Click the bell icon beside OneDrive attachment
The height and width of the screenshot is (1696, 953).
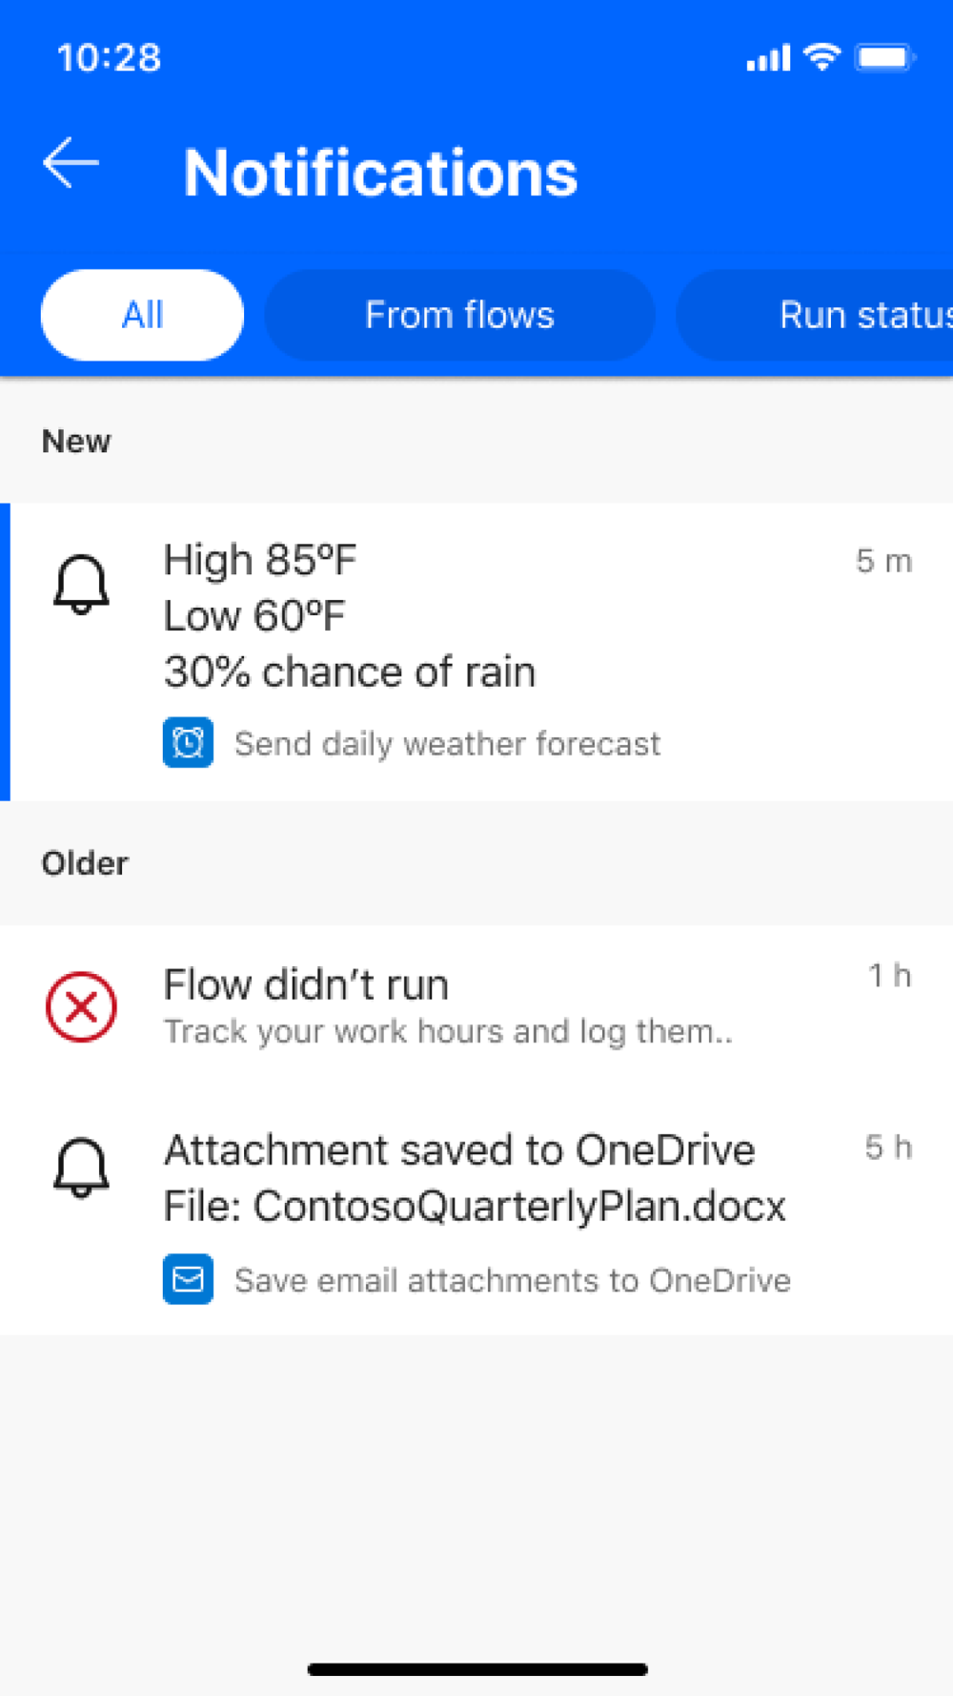[x=81, y=1167]
